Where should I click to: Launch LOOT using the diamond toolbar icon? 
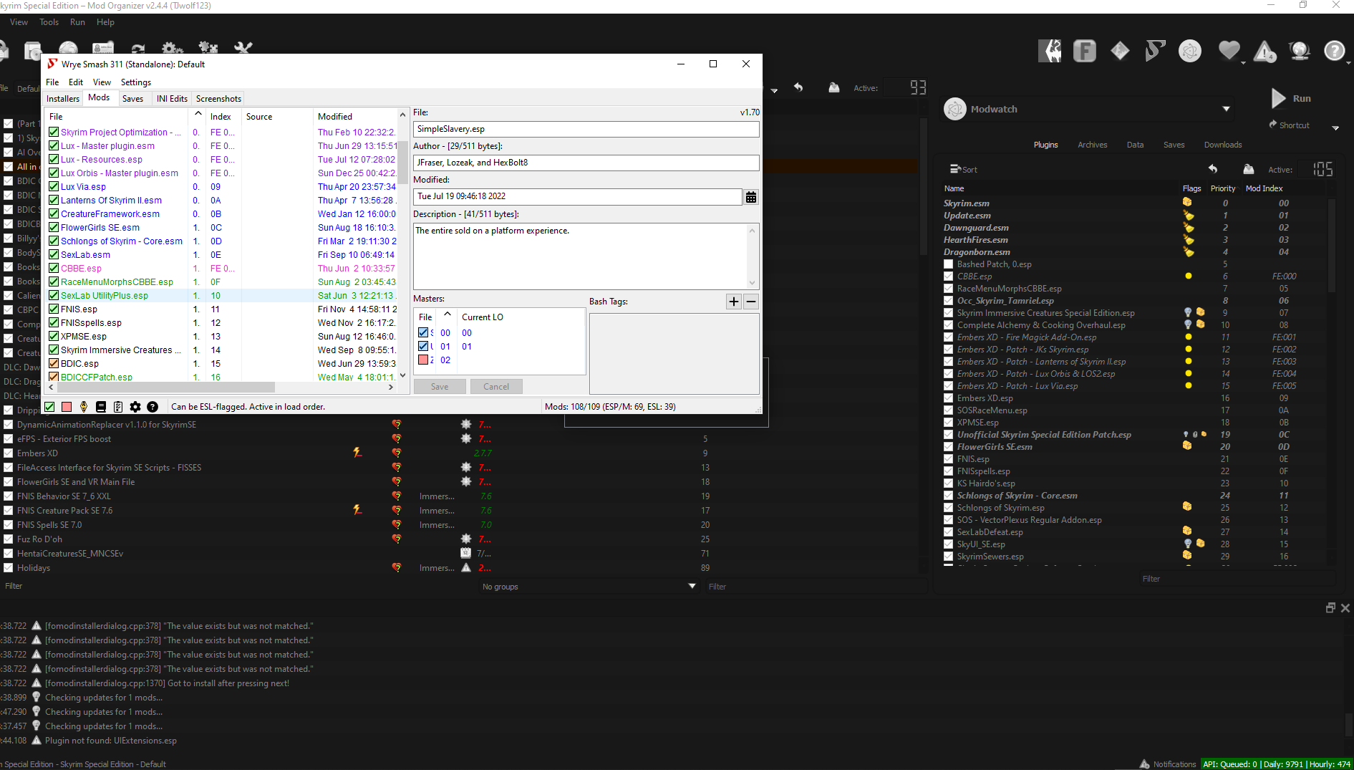pos(1119,51)
